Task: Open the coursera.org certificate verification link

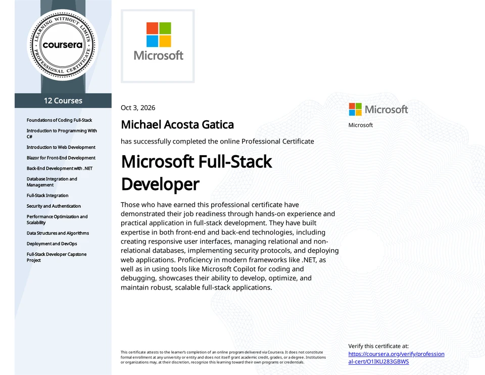Action: tap(396, 358)
